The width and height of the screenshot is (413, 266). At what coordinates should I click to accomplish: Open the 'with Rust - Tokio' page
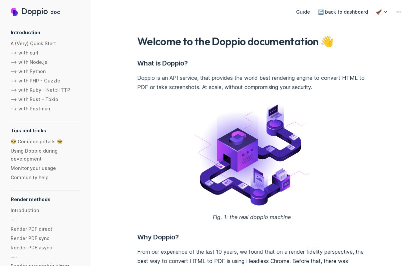(x=34, y=99)
